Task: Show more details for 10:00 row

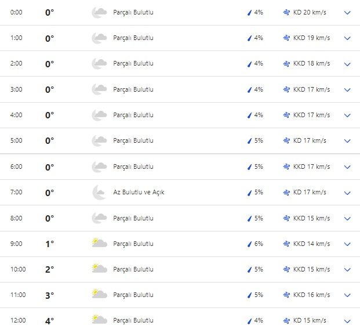Action: coord(347,270)
